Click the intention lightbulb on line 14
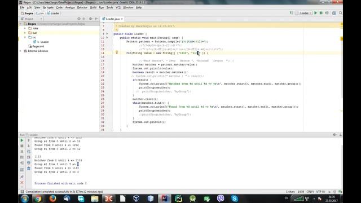The image size is (361, 203). (117, 52)
